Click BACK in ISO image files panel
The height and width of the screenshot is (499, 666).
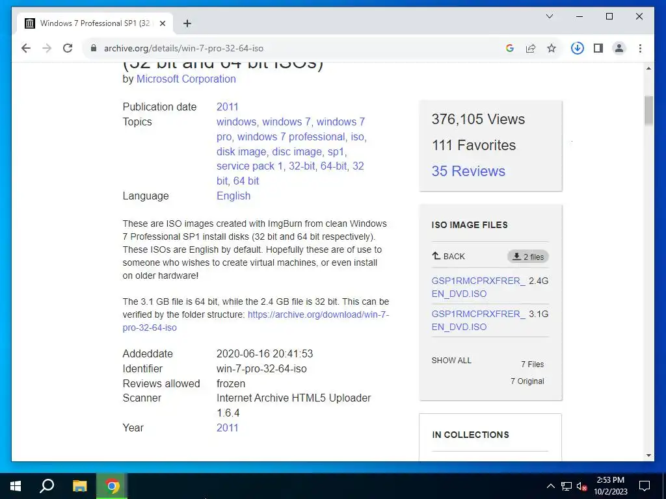(449, 256)
